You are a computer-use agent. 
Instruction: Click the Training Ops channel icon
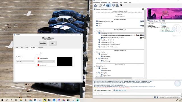[x=99, y=73]
